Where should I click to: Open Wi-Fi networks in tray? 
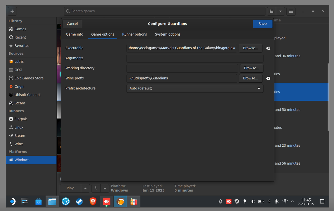[285, 202]
